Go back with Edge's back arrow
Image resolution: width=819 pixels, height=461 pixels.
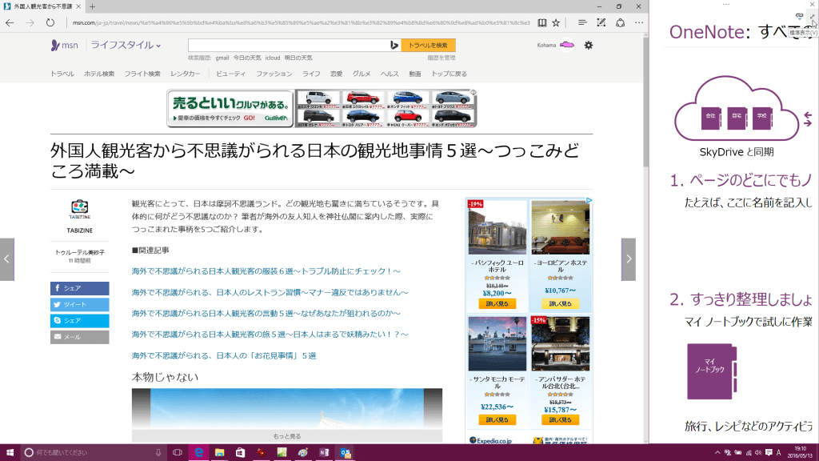[x=10, y=22]
